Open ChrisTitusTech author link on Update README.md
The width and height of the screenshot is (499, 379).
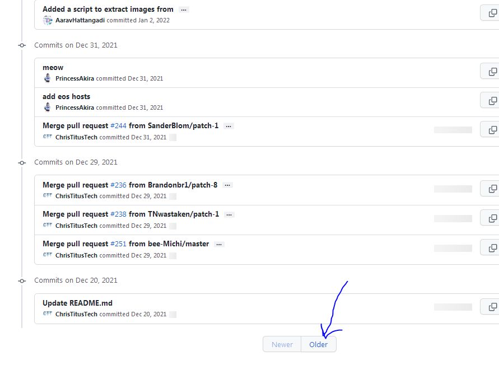pos(76,314)
